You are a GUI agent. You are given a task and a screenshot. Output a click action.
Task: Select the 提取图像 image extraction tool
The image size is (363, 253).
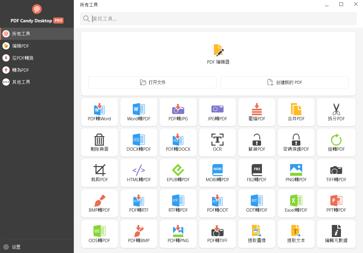tap(257, 234)
